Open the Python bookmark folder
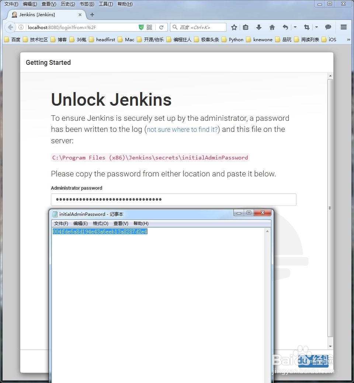This screenshot has width=354, height=383. (232, 39)
